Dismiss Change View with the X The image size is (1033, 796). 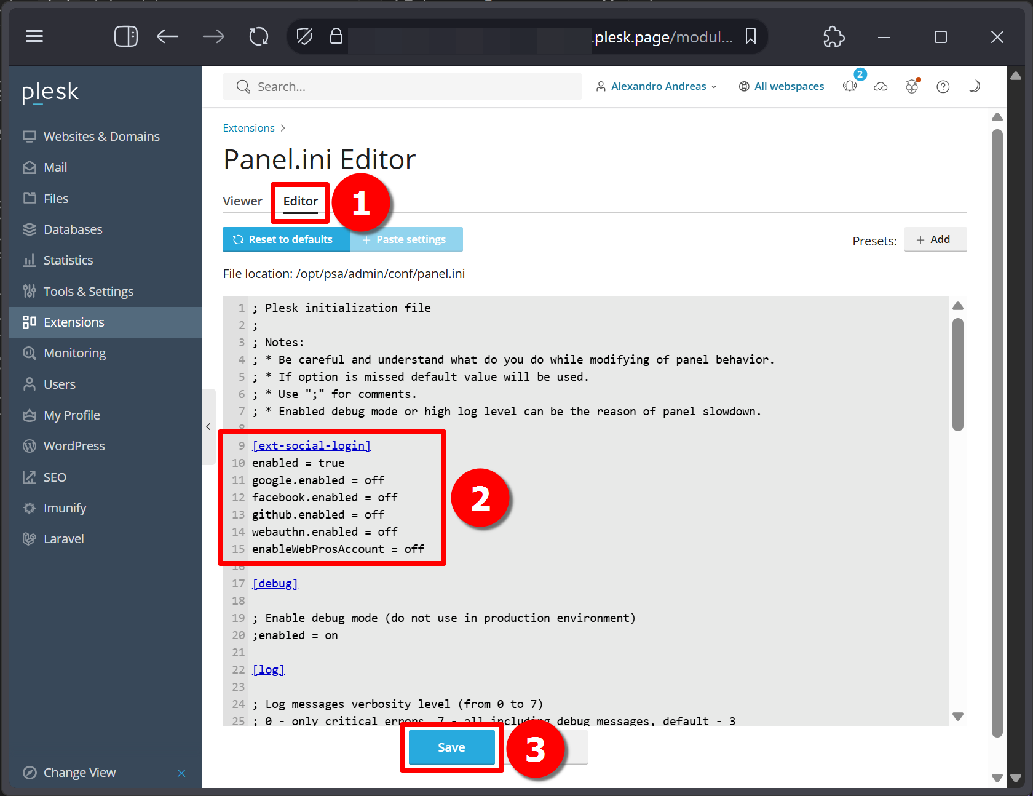tap(181, 773)
